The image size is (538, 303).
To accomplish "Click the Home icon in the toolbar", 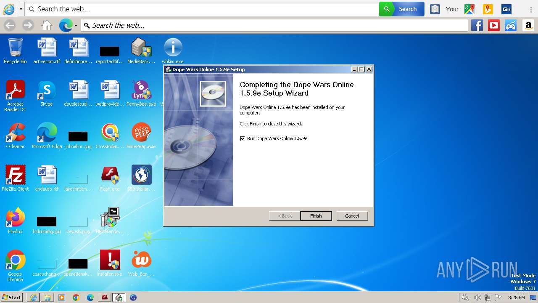I will [x=47, y=25].
